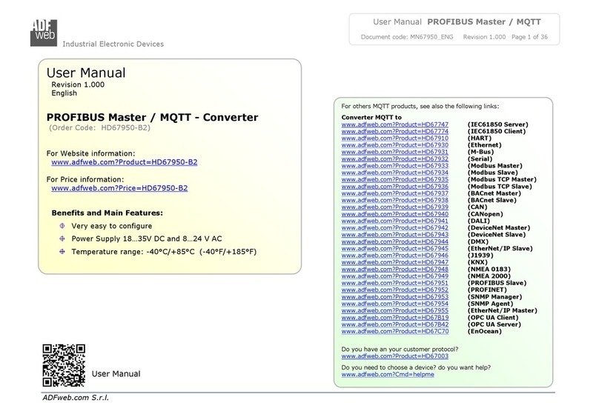Screen dimensions: 599x414
Task: Open the HD67936 Modbus TCP Slave link
Action: pos(395,187)
